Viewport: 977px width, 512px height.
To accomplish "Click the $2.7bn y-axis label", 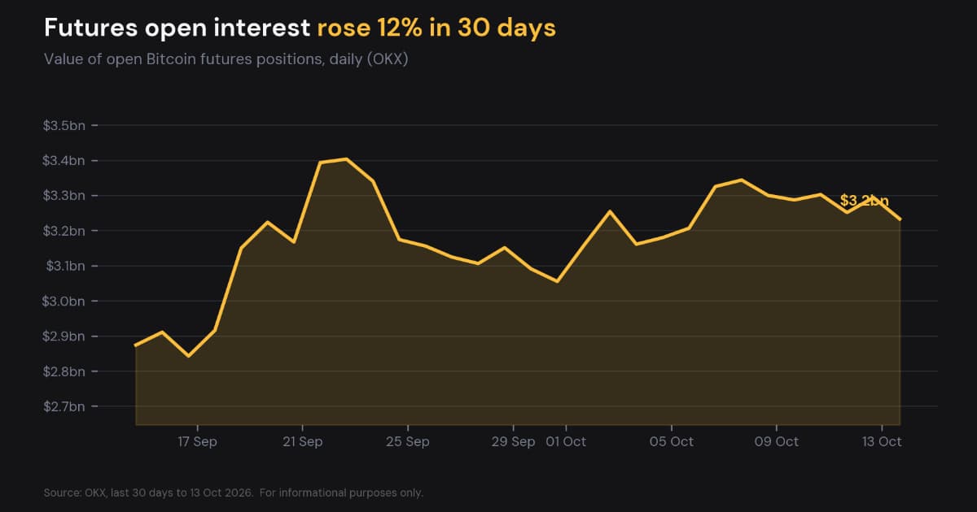I will coord(64,407).
